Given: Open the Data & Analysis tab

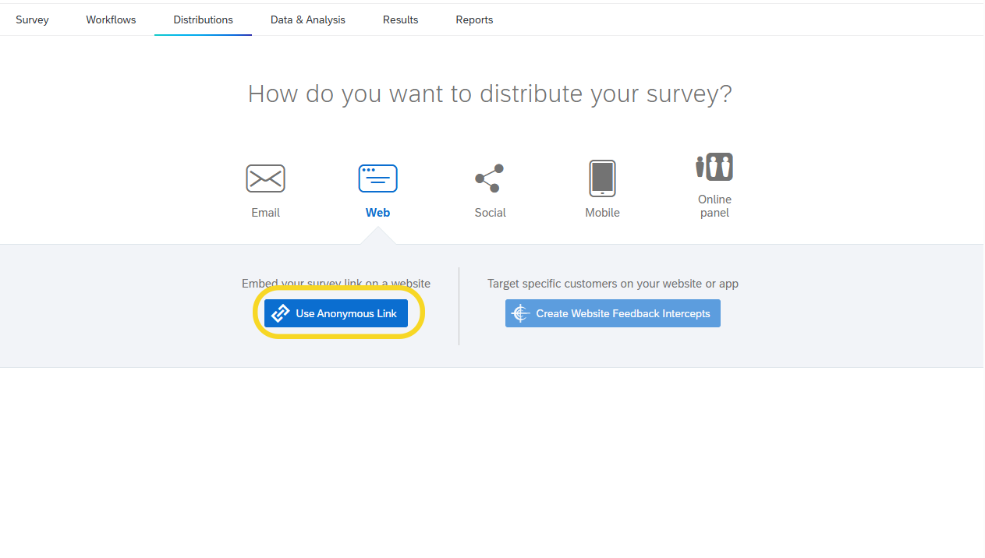Looking at the screenshot, I should [x=308, y=19].
